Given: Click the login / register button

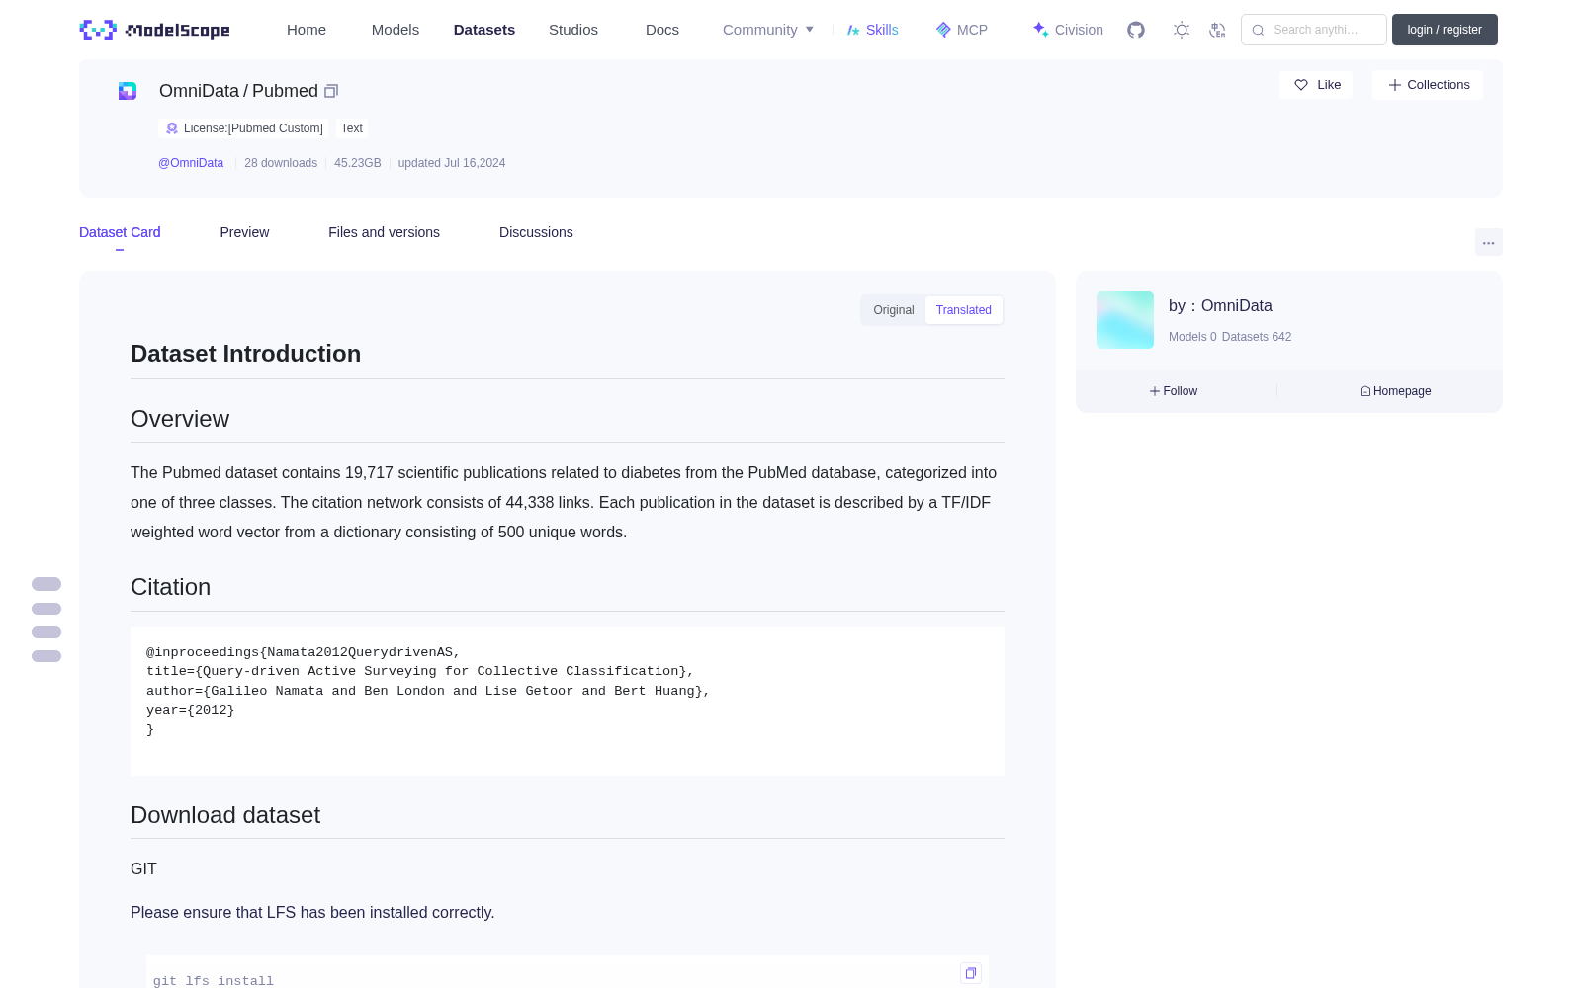Looking at the screenshot, I should [x=1445, y=30].
